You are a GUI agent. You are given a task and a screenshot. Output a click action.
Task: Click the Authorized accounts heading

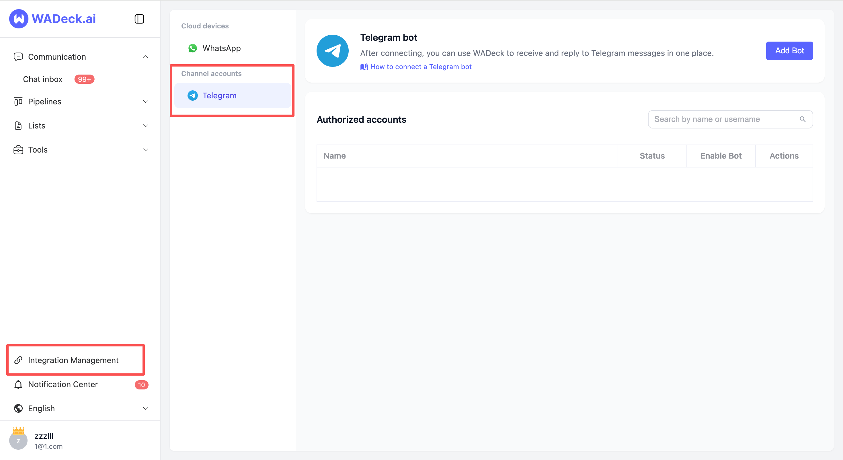coord(361,120)
